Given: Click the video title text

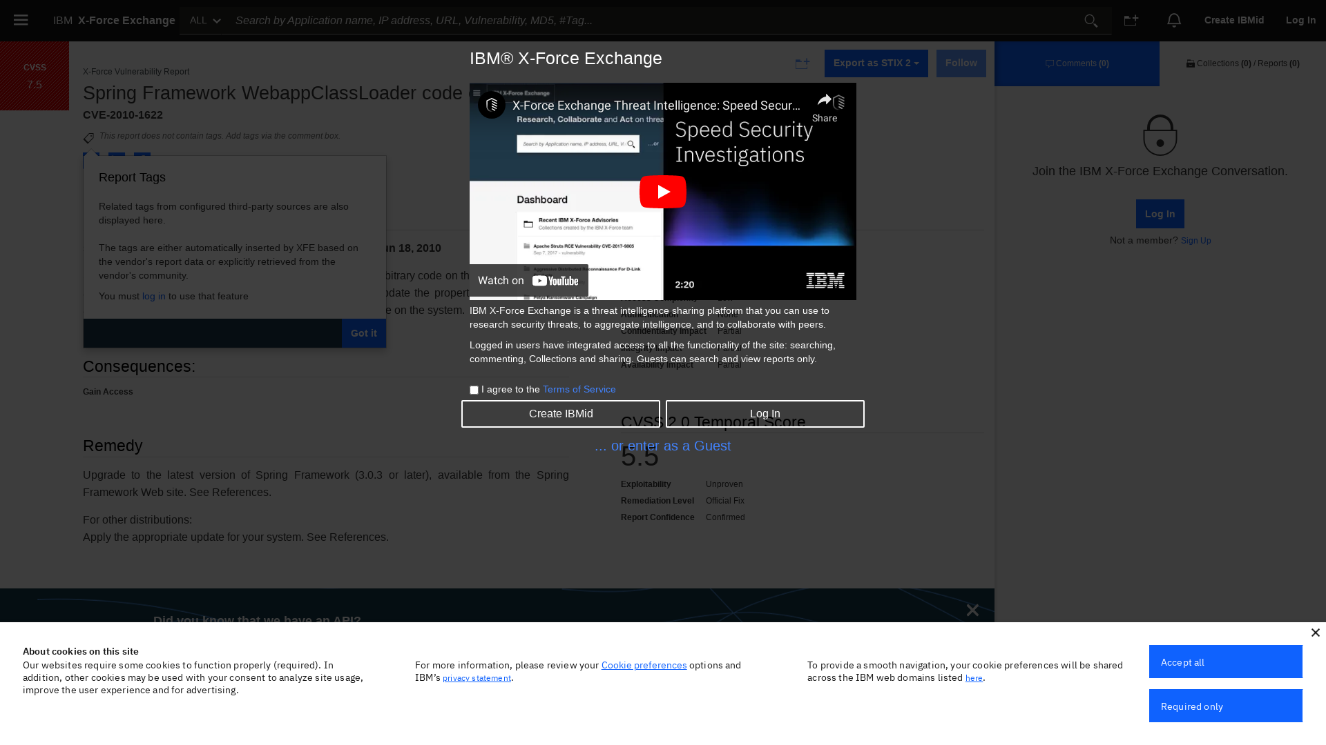Looking at the screenshot, I should (657, 106).
